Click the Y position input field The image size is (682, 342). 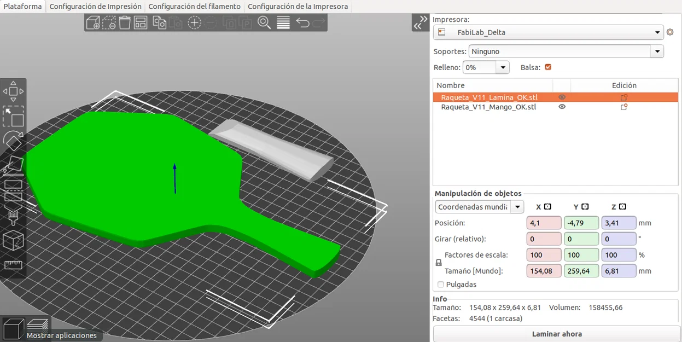tap(581, 223)
